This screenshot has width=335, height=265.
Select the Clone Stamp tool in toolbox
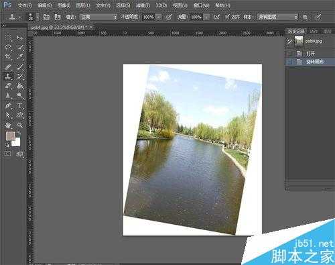8,76
